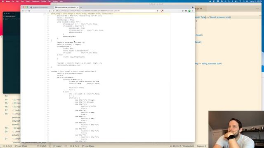Click the editor more-actions ellipsis in background window
This screenshot has height=148, width=264.
(257, 9)
